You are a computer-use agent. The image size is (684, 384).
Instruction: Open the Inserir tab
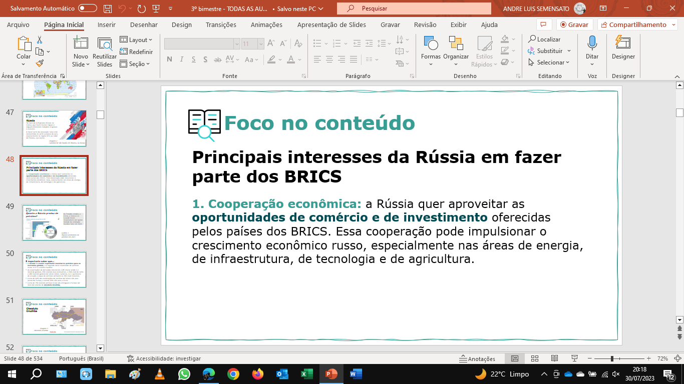(x=107, y=24)
